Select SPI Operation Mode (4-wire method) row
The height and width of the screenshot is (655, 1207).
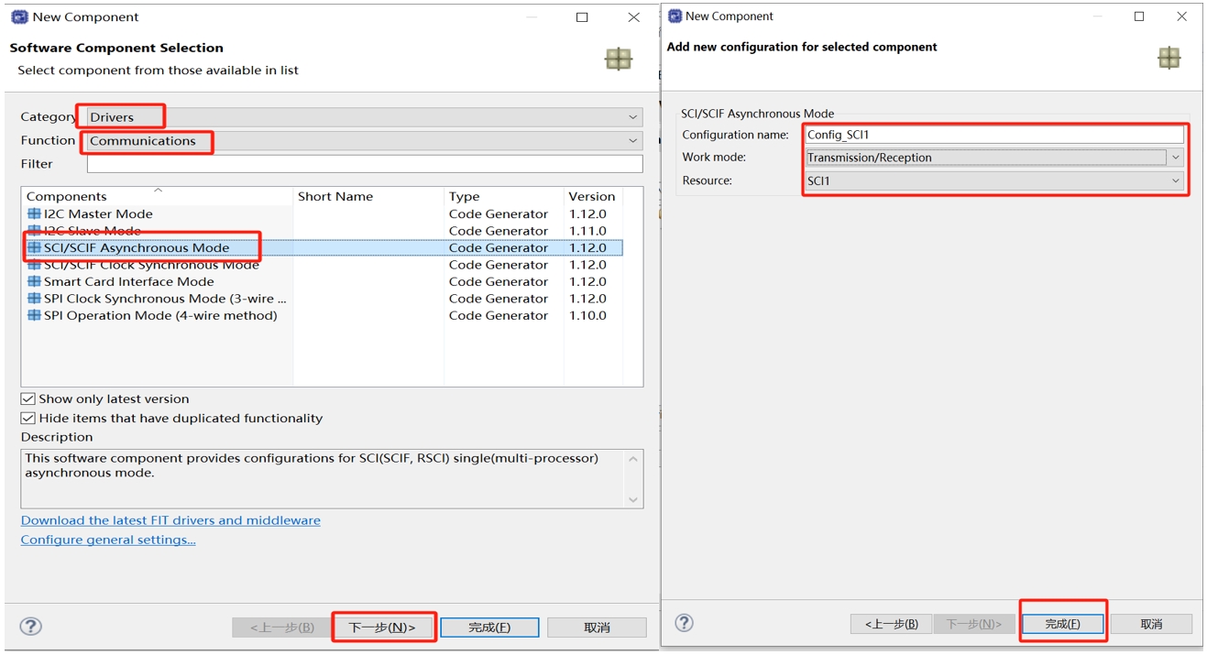322,315
